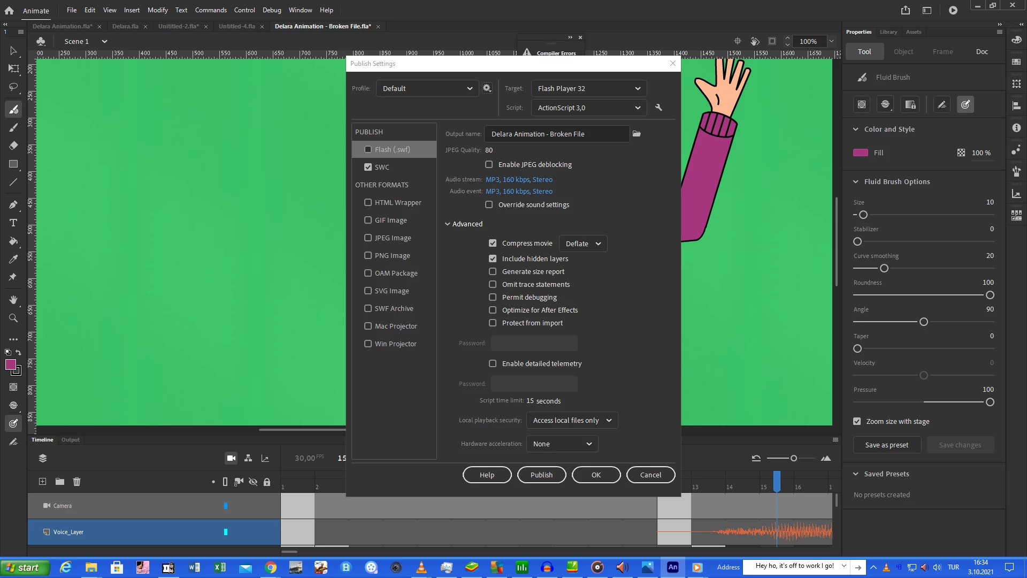Check the HTML Wrapper format option
This screenshot has width=1027, height=578.
coord(368,202)
